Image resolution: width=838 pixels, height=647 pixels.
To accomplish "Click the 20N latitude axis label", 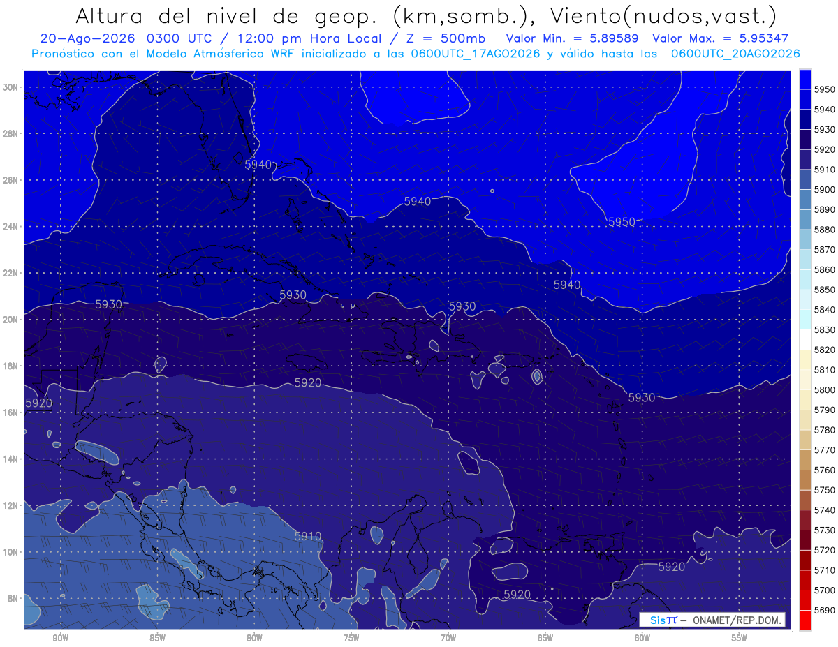I will pos(12,320).
